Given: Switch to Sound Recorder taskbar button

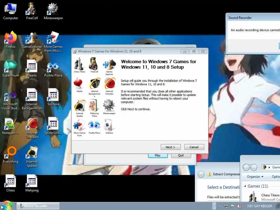Looking at the screenshot, I should pos(38,206).
